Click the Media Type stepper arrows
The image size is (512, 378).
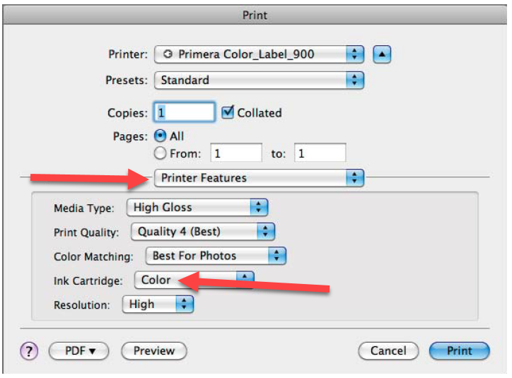tap(259, 208)
